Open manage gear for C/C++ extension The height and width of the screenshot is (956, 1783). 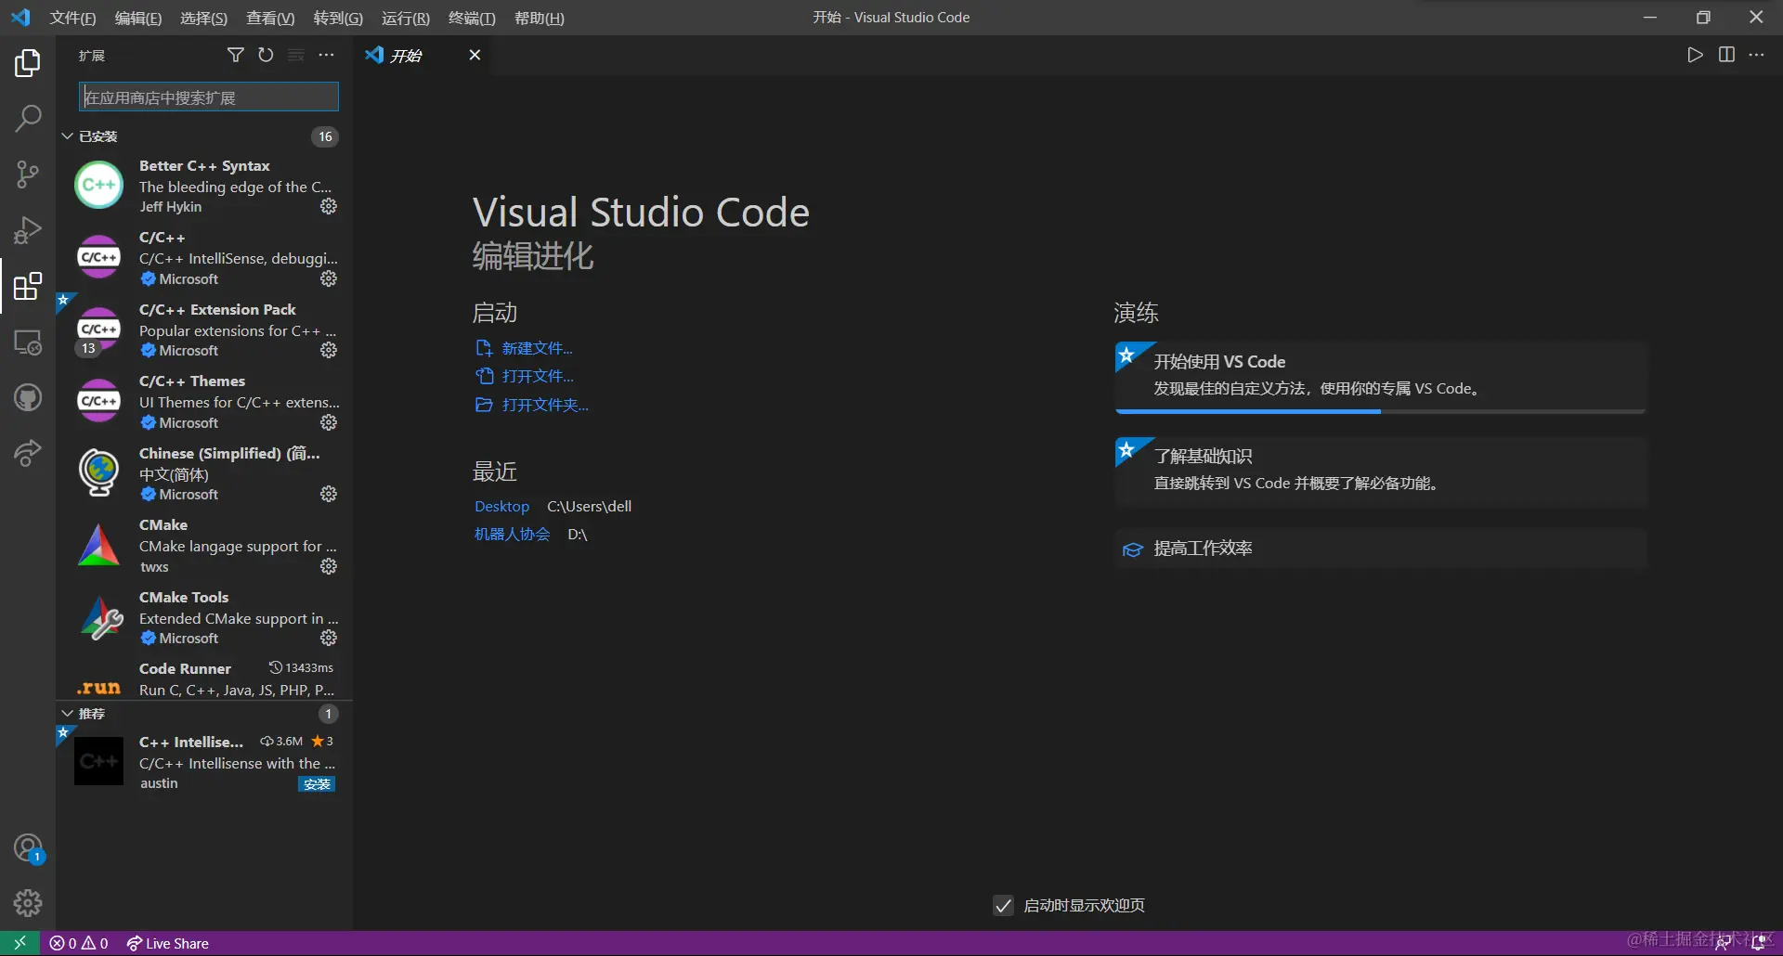[329, 278]
